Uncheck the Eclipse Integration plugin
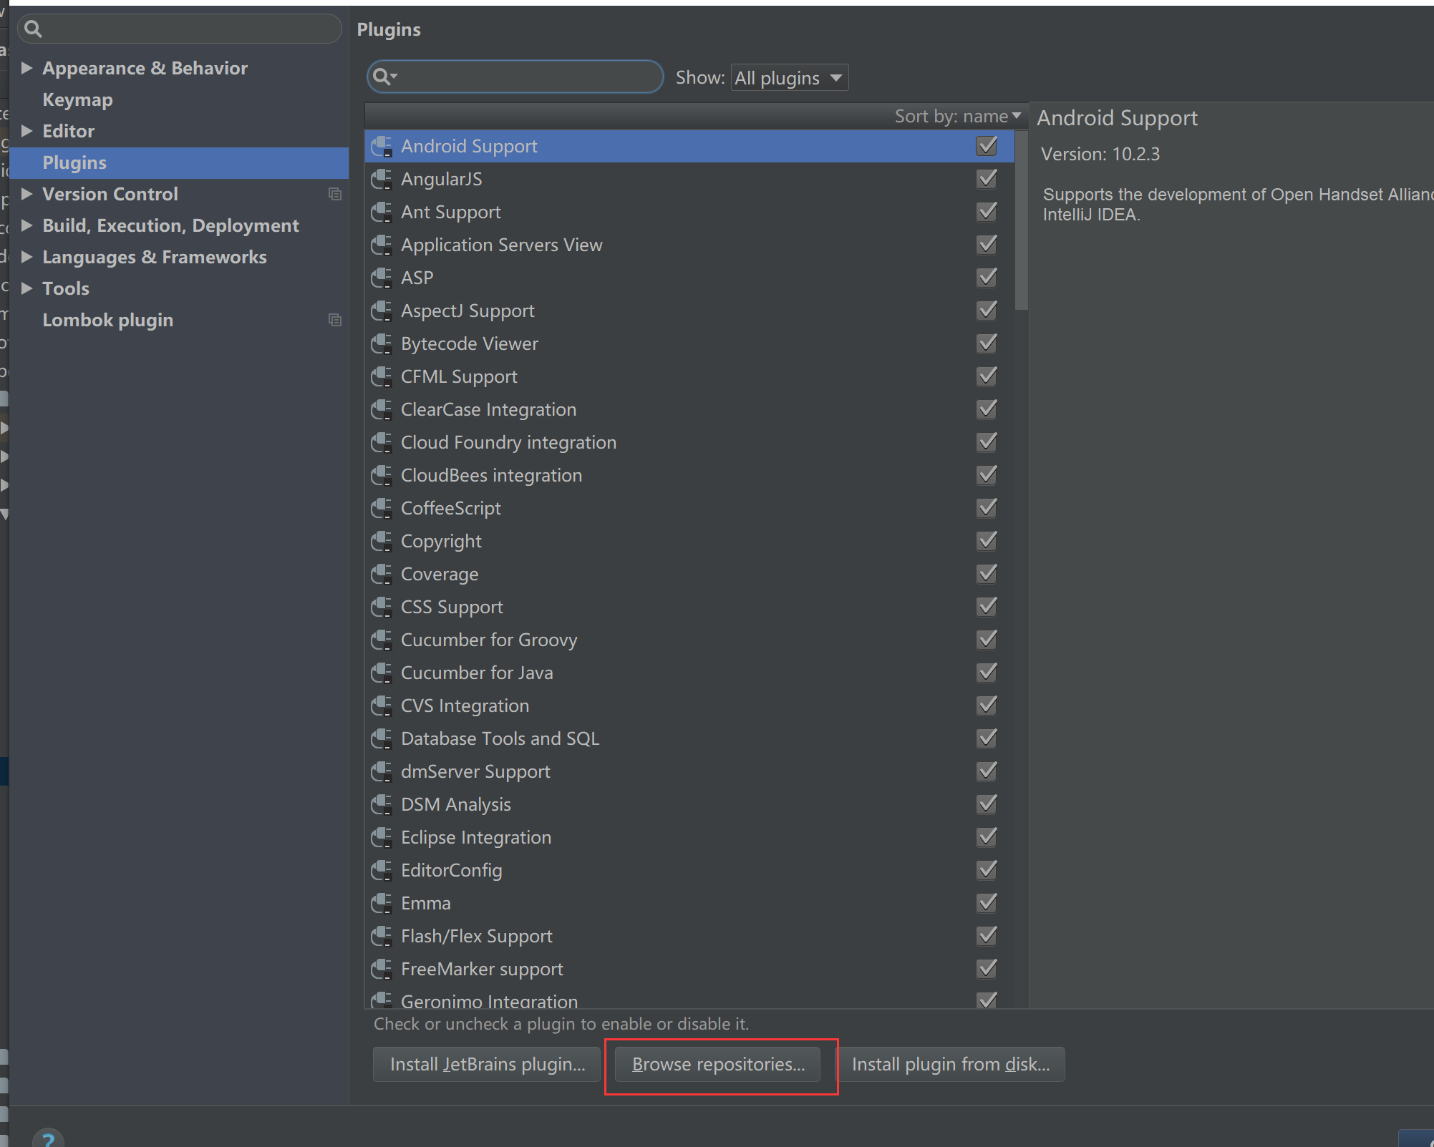The image size is (1434, 1147). pos(987,837)
